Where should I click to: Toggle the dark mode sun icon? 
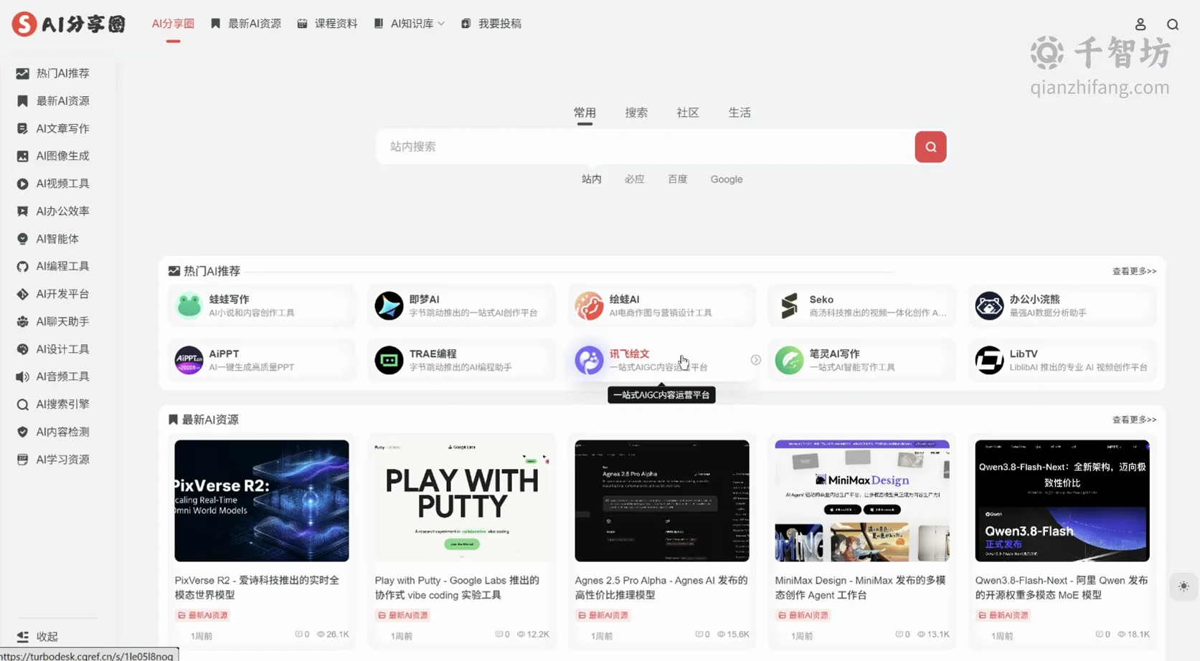[x=1184, y=586]
